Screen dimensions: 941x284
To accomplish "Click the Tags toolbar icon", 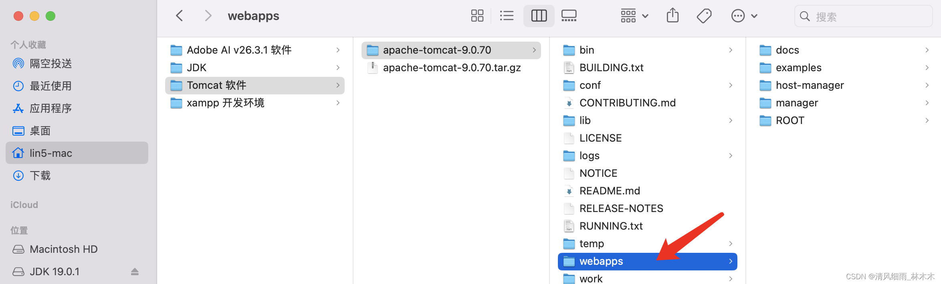I will pos(704,16).
